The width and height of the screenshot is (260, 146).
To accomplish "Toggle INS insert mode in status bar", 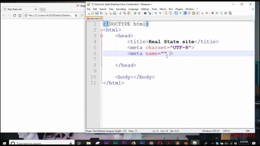I will (248, 131).
